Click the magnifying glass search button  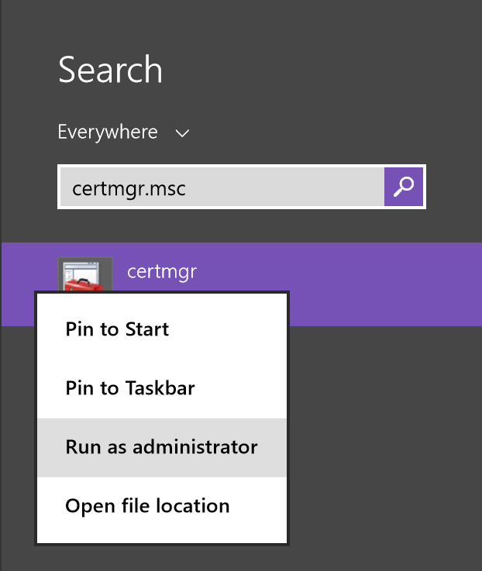pyautogui.click(x=404, y=187)
